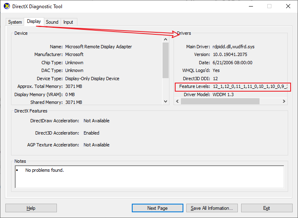Click driver Date '6/21/2006 08:00:00'
The width and height of the screenshot is (298, 218).
tap(233, 63)
